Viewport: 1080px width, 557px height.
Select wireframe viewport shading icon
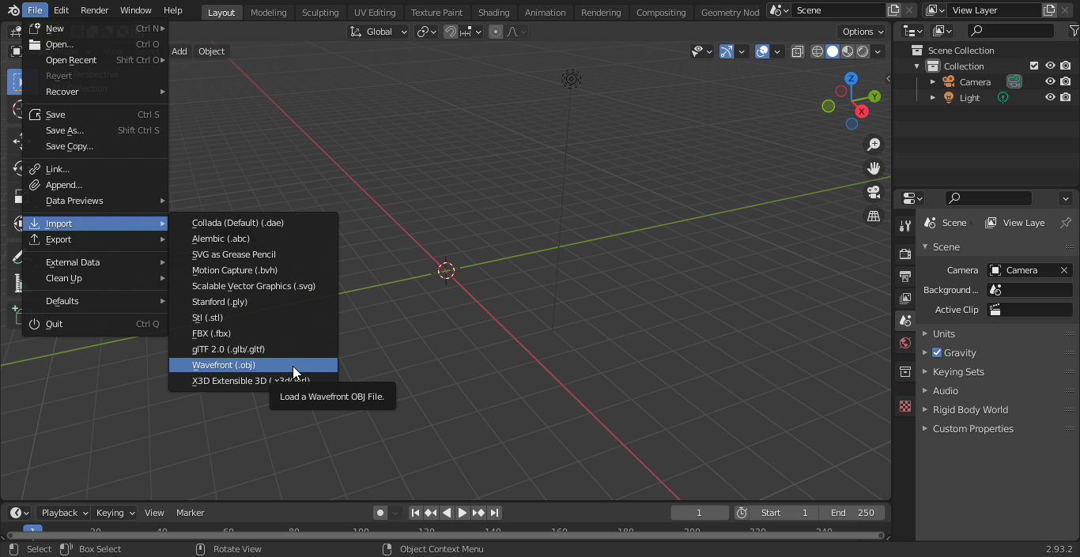[818, 51]
